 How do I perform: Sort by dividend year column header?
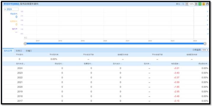coord(20,64)
